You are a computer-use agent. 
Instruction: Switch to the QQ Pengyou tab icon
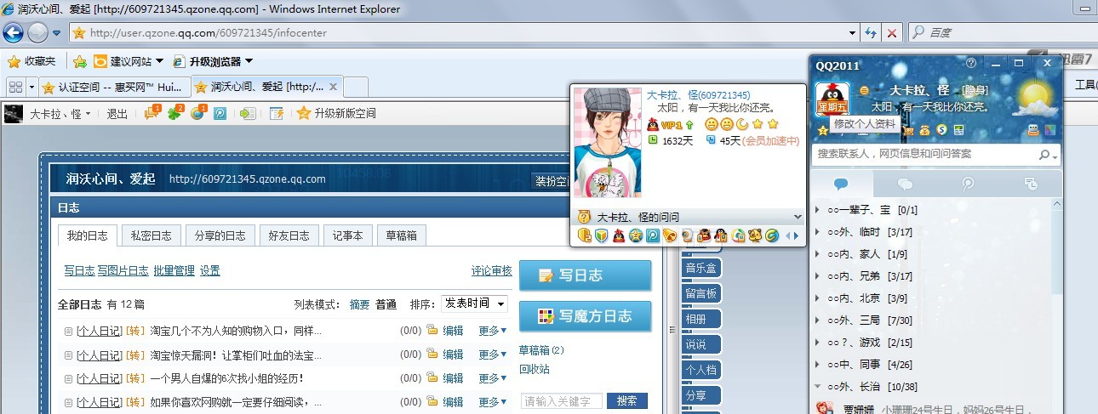click(x=968, y=184)
